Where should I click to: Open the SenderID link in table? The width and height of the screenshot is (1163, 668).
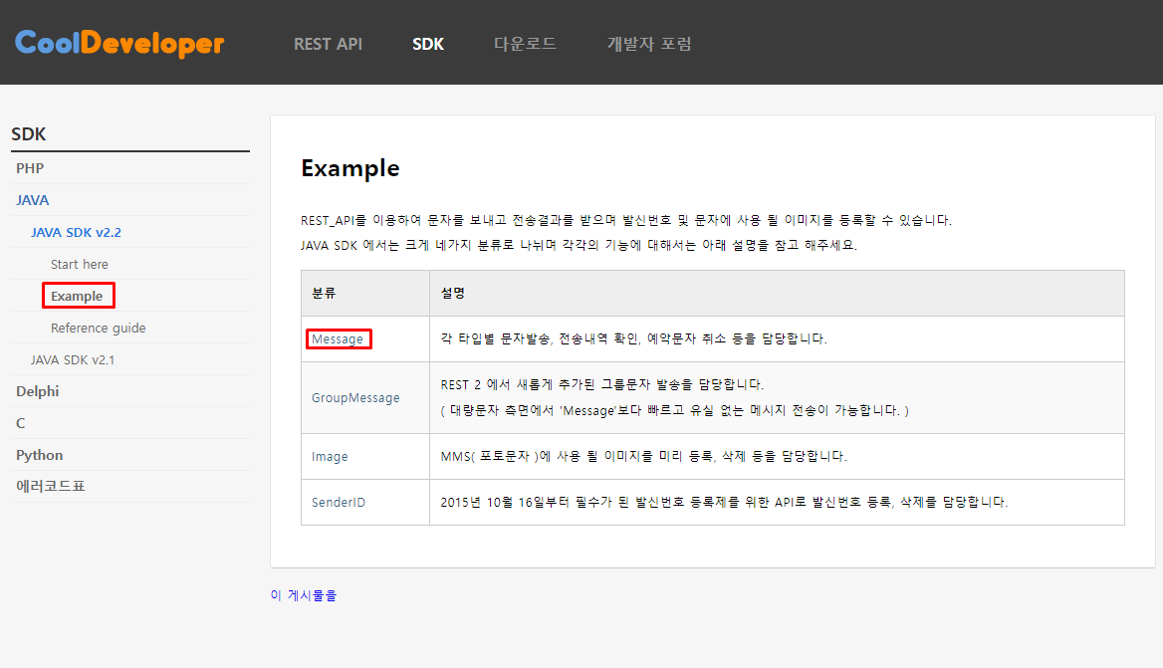coord(339,503)
